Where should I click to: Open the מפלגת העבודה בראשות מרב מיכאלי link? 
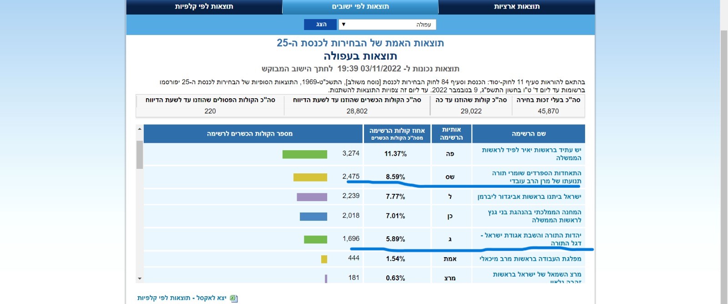[530, 259]
